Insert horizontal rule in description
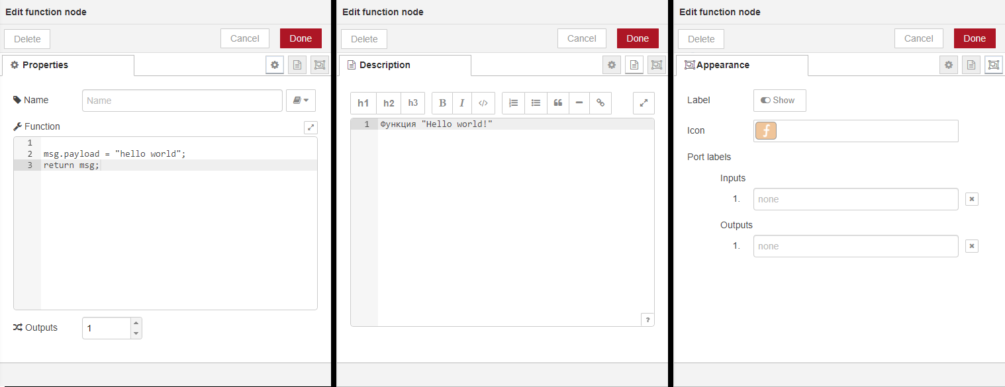This screenshot has width=1005, height=387. tap(579, 103)
